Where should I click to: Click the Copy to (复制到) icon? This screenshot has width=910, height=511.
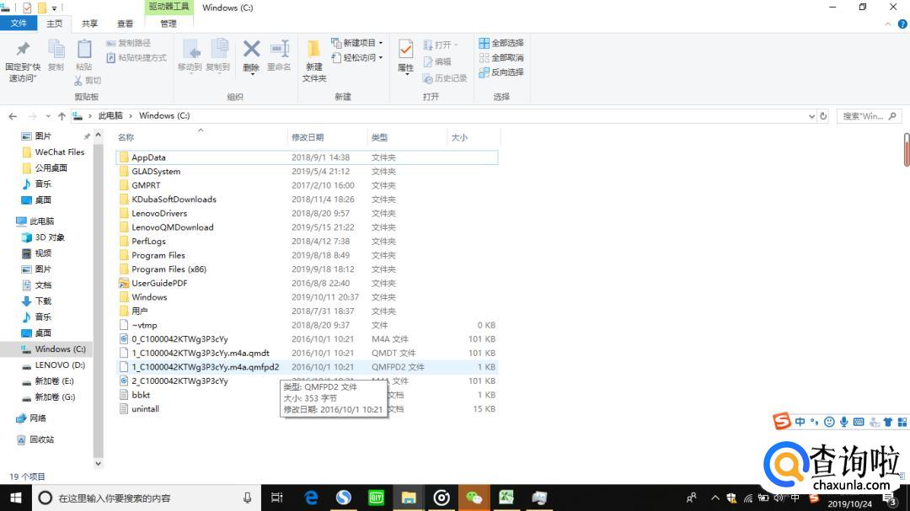tap(218, 56)
